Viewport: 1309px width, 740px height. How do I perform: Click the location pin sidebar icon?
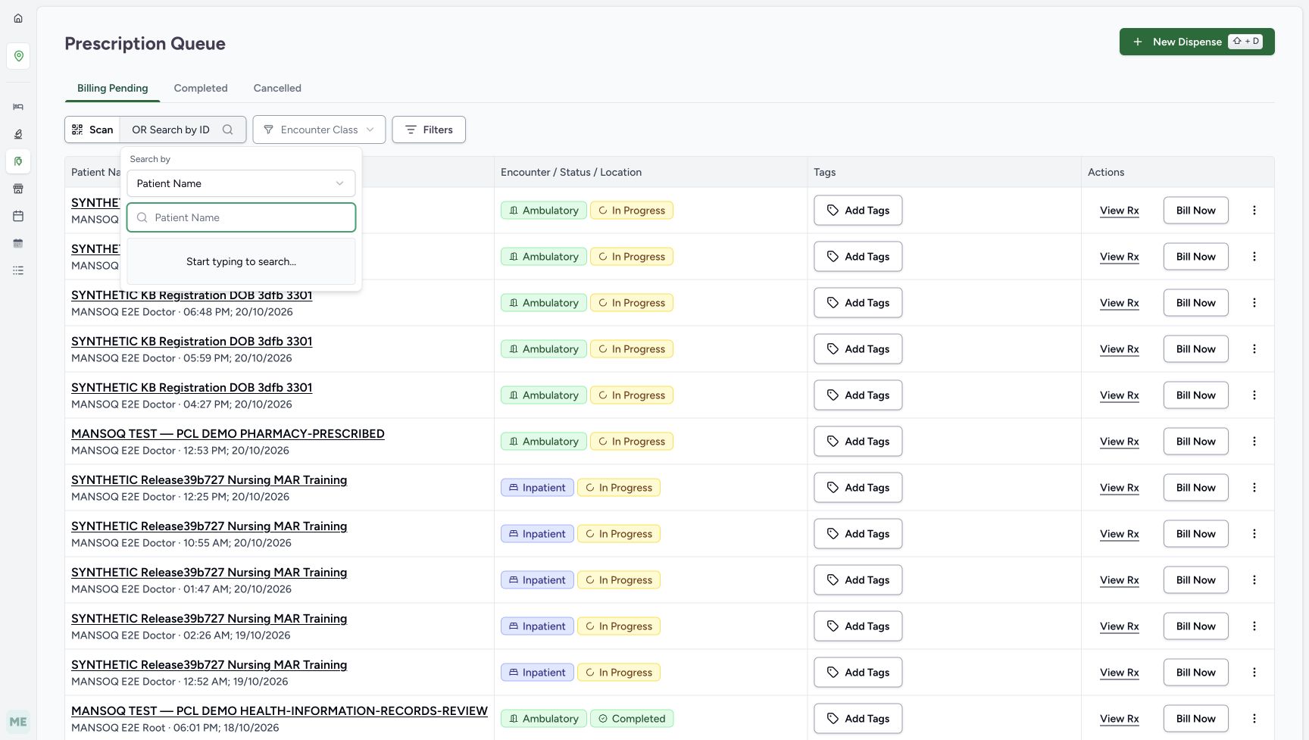pyautogui.click(x=18, y=56)
